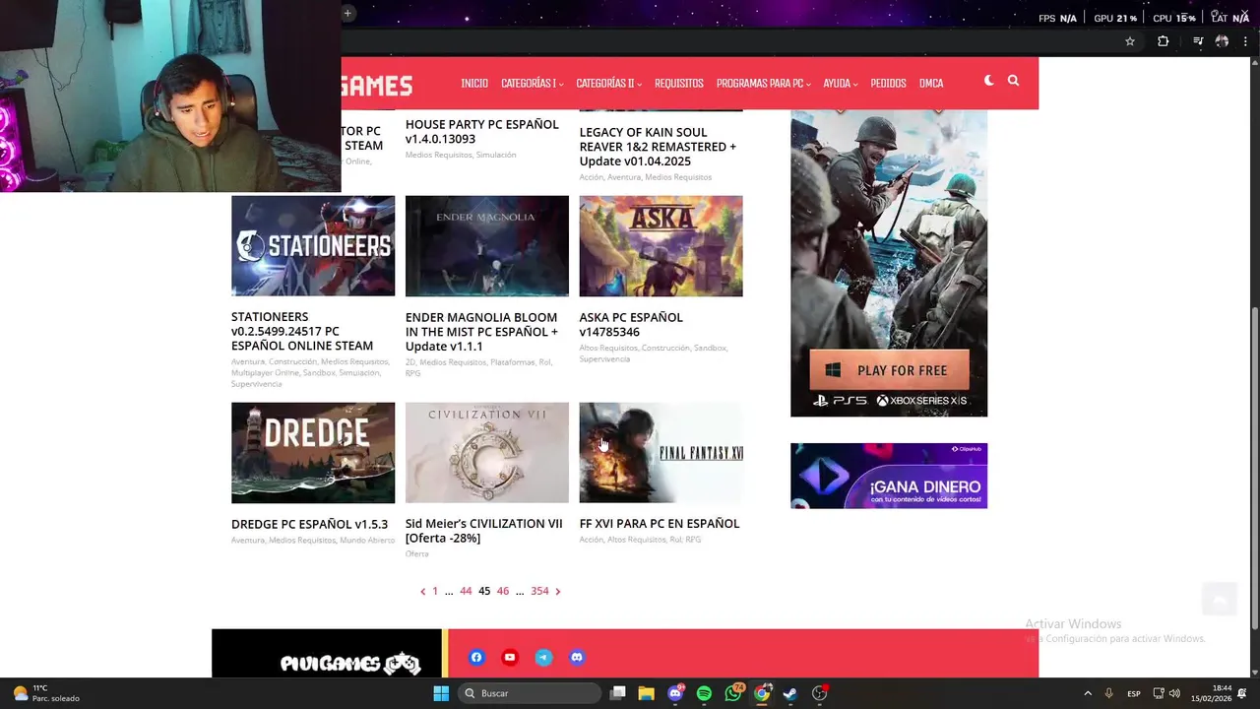
Task: Click the Dredge game thumbnail
Action: pyautogui.click(x=313, y=452)
